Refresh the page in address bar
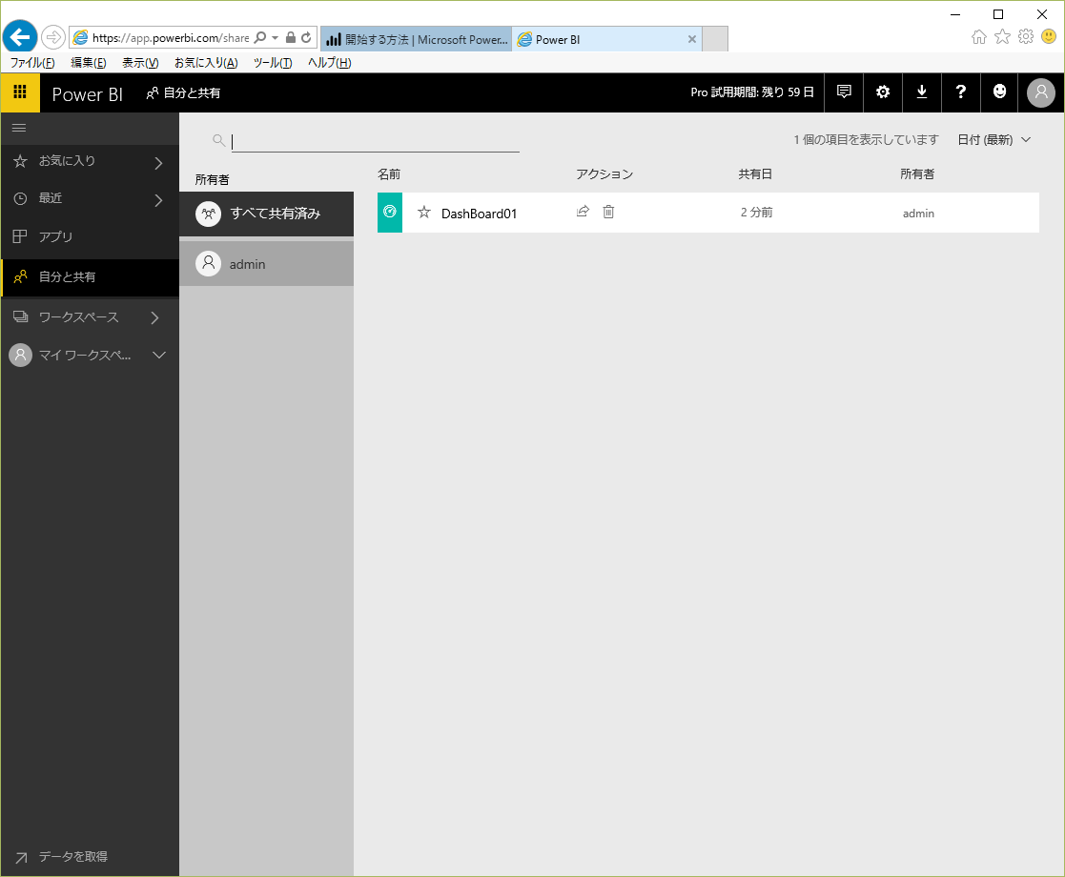 306,37
